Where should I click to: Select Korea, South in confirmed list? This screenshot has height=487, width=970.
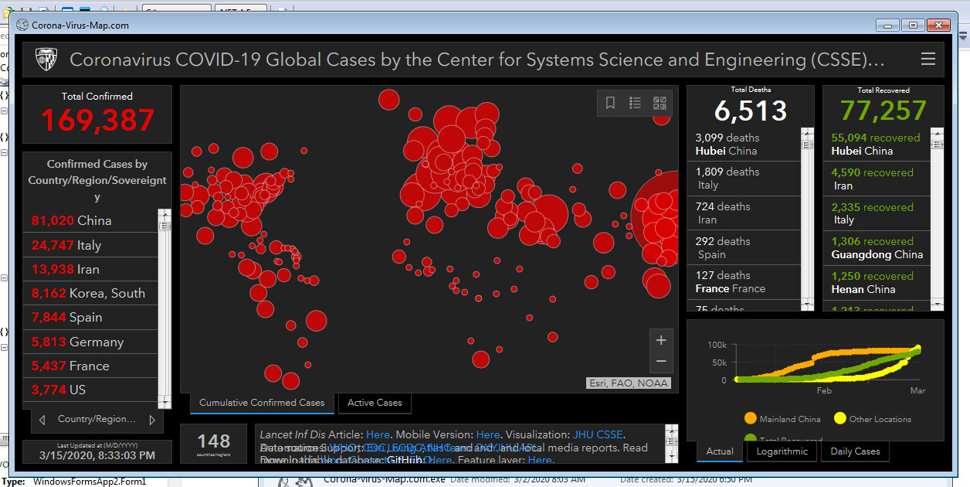[90, 293]
